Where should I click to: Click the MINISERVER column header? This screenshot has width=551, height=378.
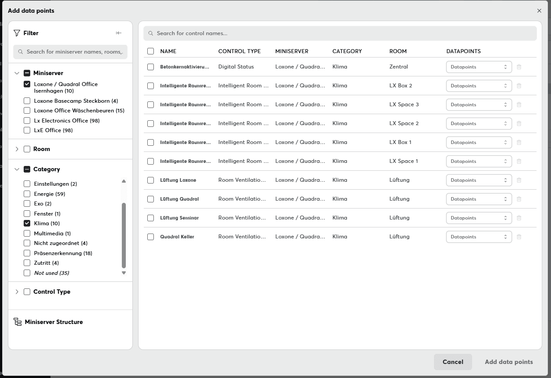pos(291,51)
